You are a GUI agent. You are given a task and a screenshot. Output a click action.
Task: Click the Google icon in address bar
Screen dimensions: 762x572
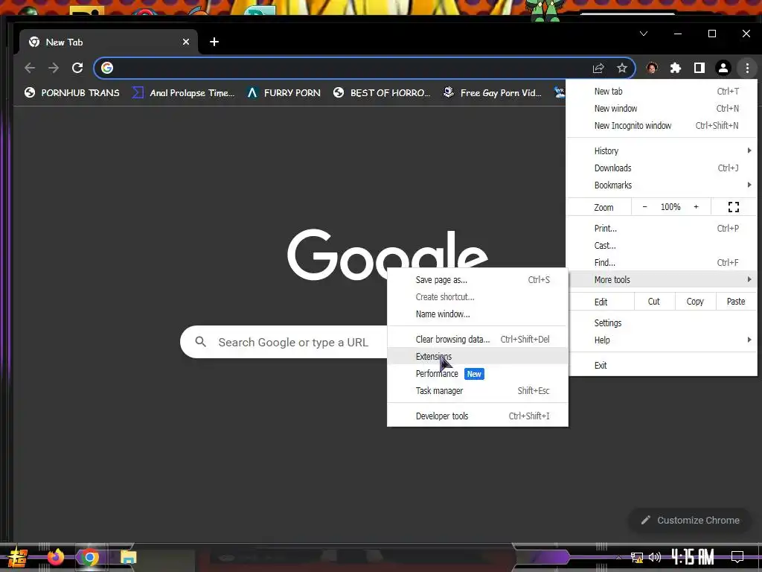(107, 68)
